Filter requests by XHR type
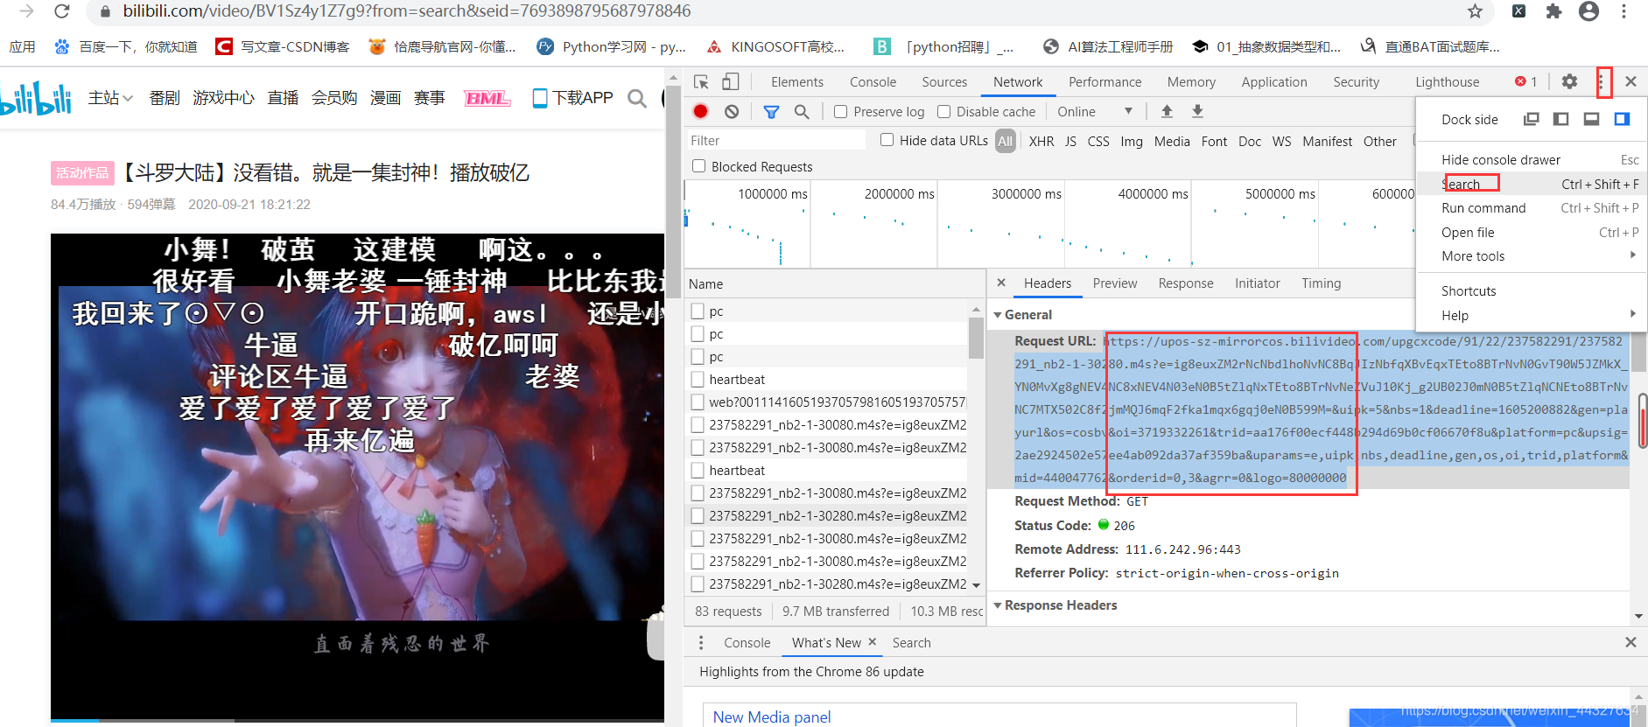This screenshot has height=727, width=1648. (x=1041, y=141)
